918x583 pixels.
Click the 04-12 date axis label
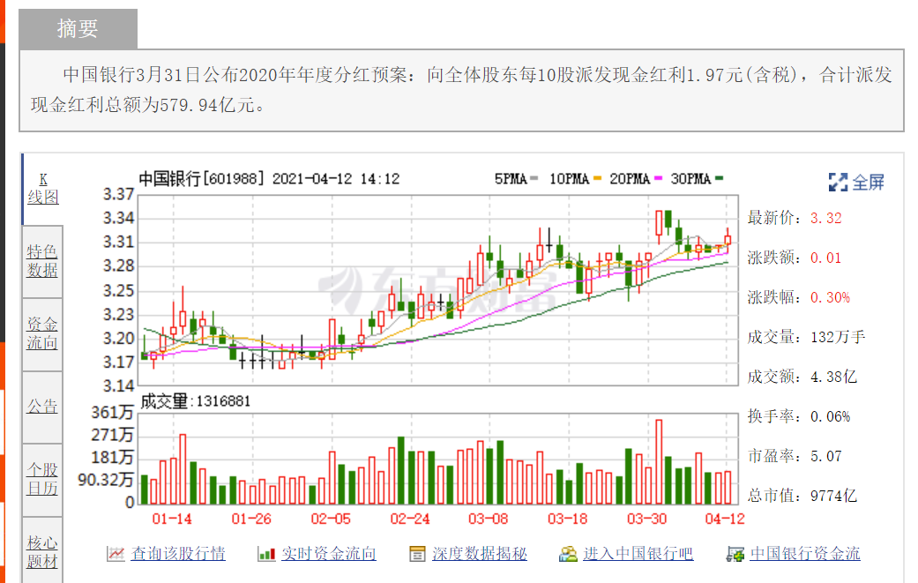point(725,519)
